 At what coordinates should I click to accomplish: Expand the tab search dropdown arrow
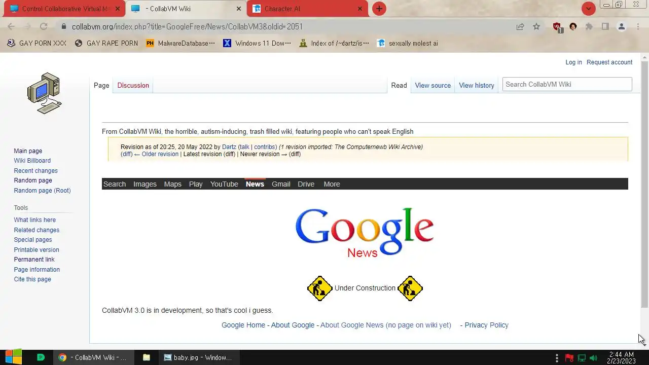pos(588,9)
